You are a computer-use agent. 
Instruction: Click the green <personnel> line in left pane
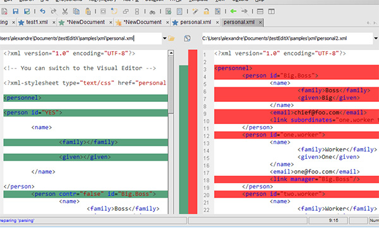coord(85,98)
